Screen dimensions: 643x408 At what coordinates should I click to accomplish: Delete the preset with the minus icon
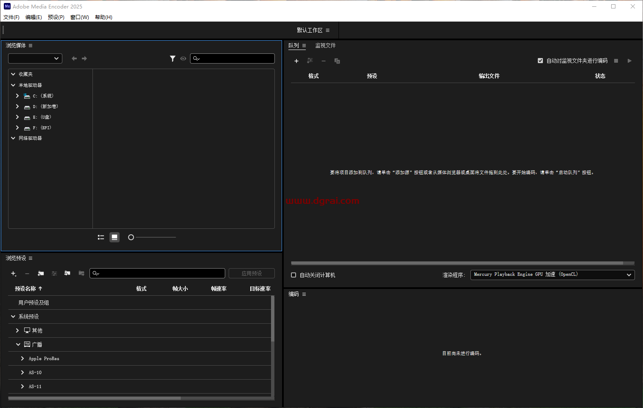click(x=27, y=274)
